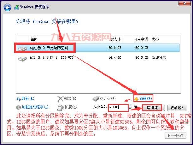Click the X delete icon beside 删除

(60, 99)
